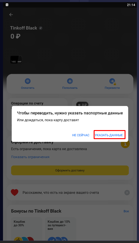Go back using the top arrow
Viewport: 139px width, 243px height.
tap(11, 14)
